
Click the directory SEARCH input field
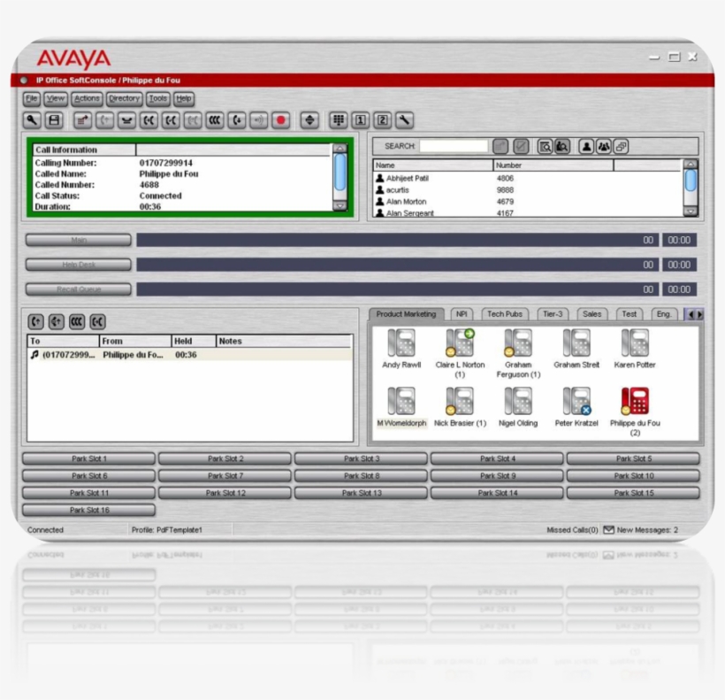coord(454,146)
